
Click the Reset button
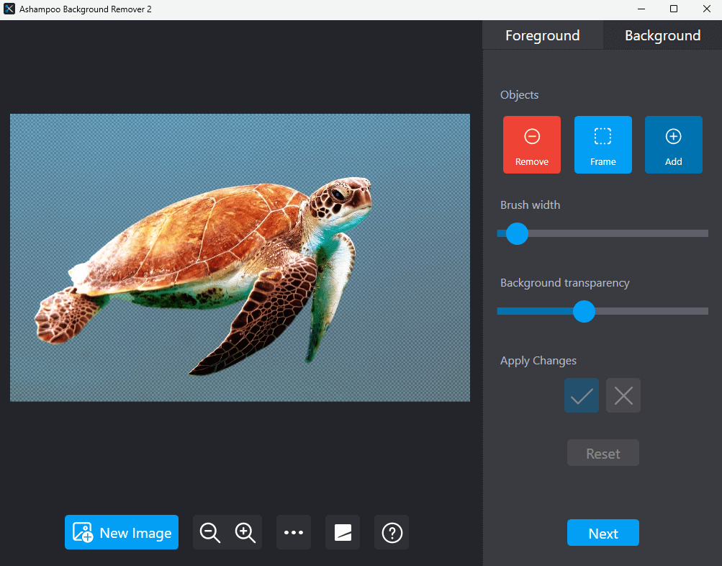(603, 454)
